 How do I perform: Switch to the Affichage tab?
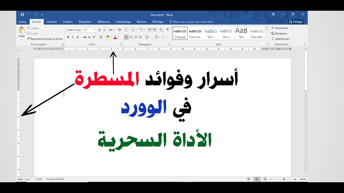(158, 22)
